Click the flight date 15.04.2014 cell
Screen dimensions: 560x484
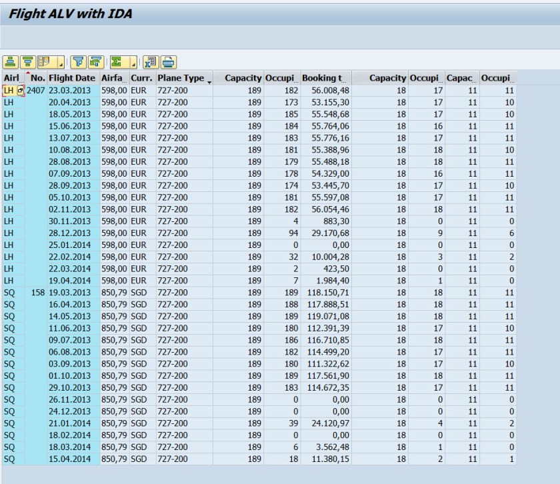tap(72, 459)
